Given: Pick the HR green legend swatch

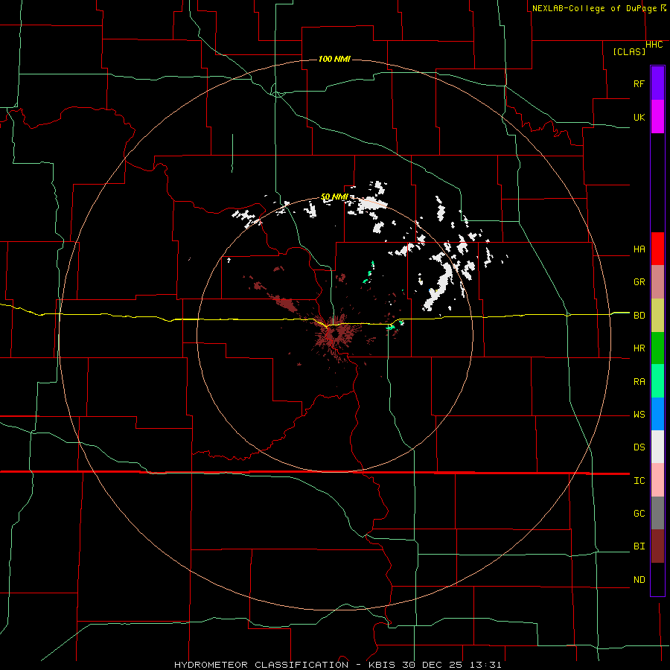Looking at the screenshot, I should [x=657, y=348].
